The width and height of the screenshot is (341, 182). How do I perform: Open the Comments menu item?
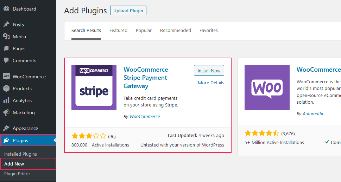click(24, 60)
